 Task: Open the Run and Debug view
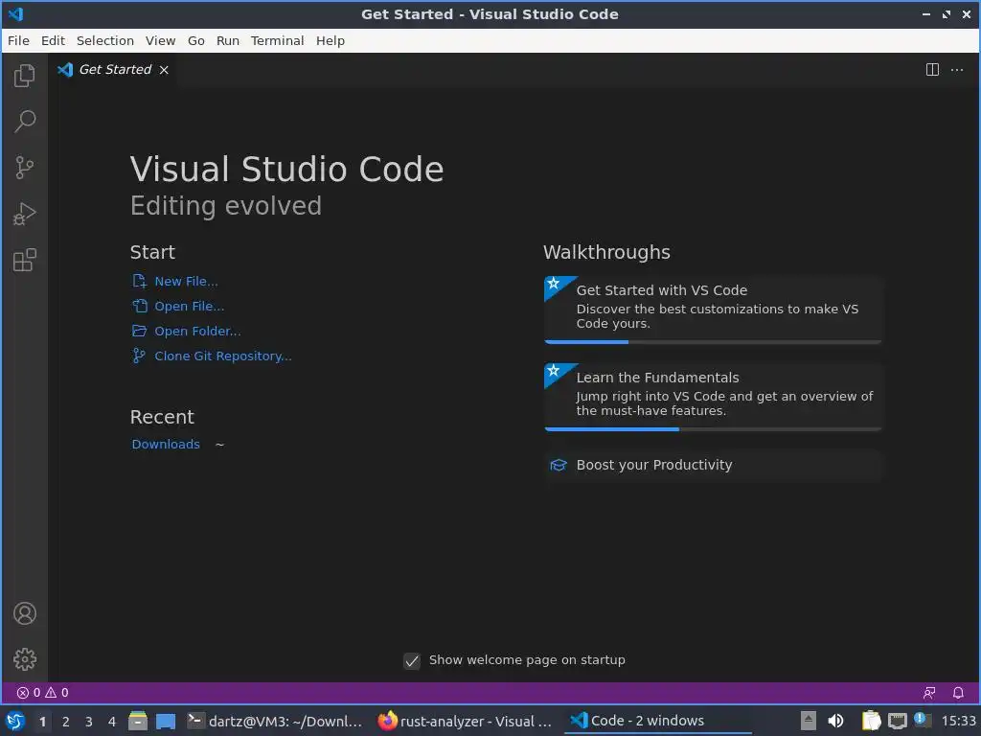pos(24,214)
